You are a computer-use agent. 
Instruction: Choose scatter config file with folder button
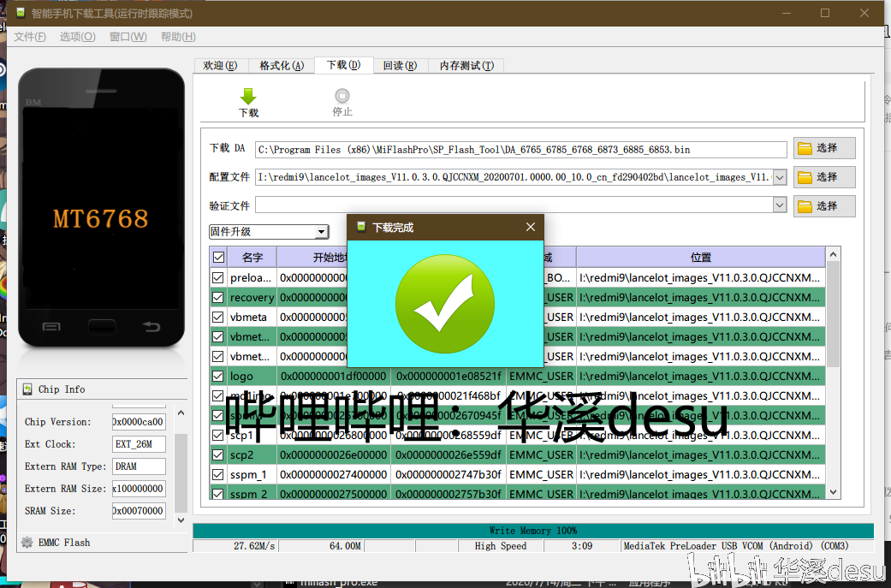pyautogui.click(x=824, y=177)
